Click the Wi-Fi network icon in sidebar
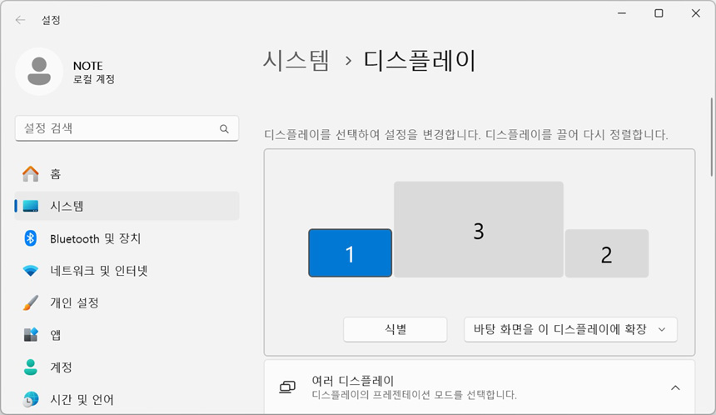 click(x=31, y=271)
